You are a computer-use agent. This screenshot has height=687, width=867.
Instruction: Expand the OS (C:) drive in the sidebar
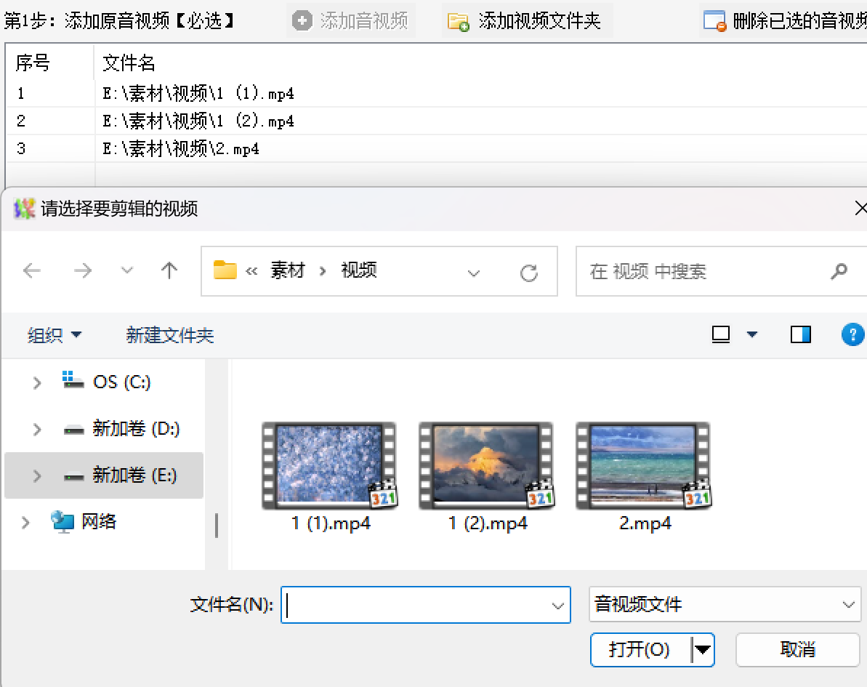37,381
